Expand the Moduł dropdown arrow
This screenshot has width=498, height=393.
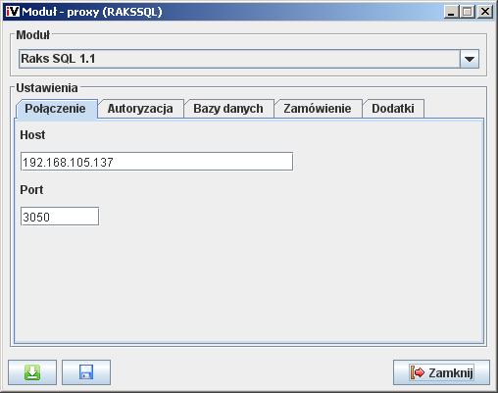pyautogui.click(x=470, y=59)
